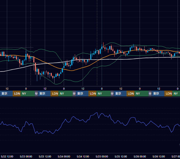The image size is (180, 159).
Task: Select the 東京 session block on 5/24
Action: (x=82, y=94)
